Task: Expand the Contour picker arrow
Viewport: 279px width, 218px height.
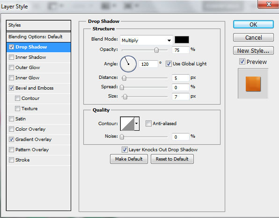Action: (137, 124)
